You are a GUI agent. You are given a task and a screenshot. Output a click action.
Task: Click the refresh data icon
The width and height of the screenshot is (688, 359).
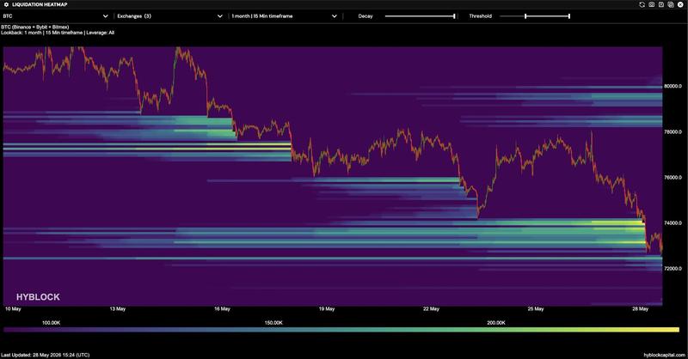tap(642, 4)
